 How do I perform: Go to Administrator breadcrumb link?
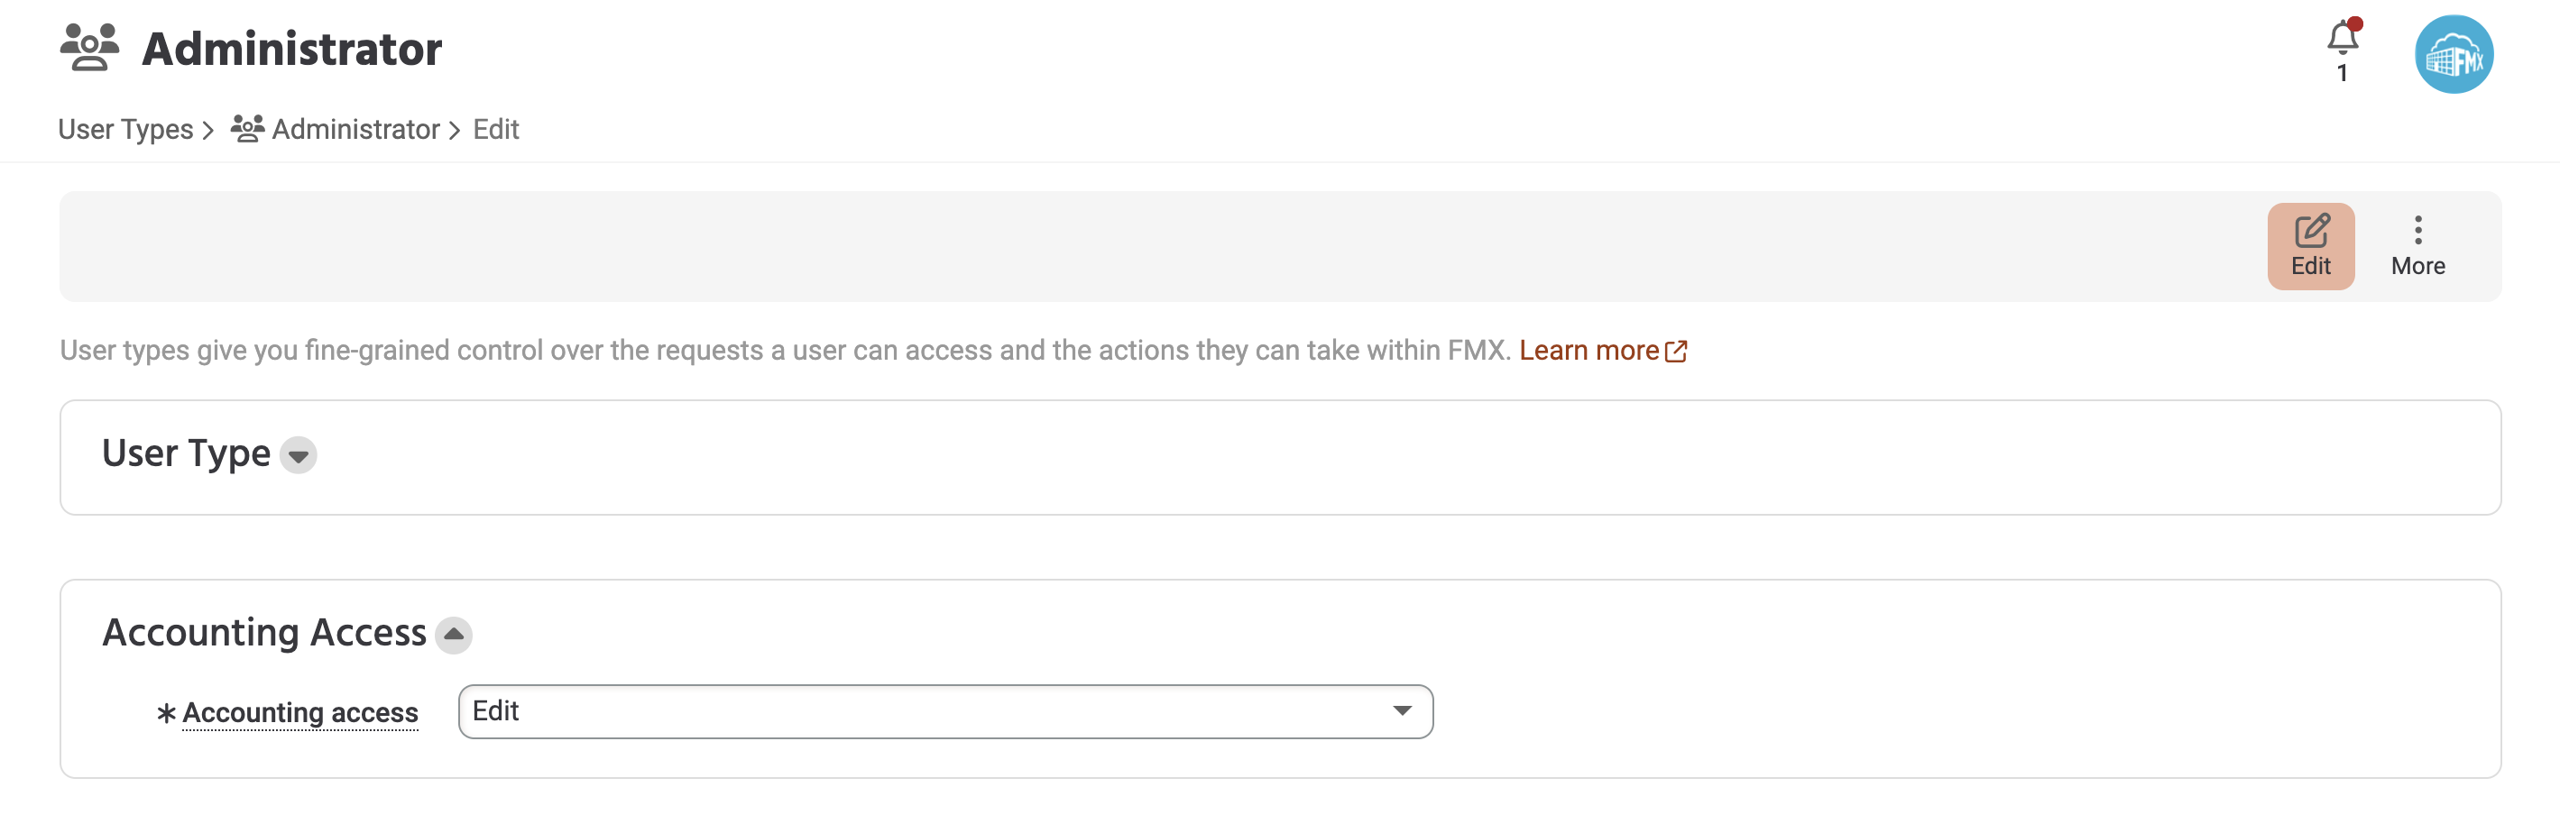tap(355, 130)
